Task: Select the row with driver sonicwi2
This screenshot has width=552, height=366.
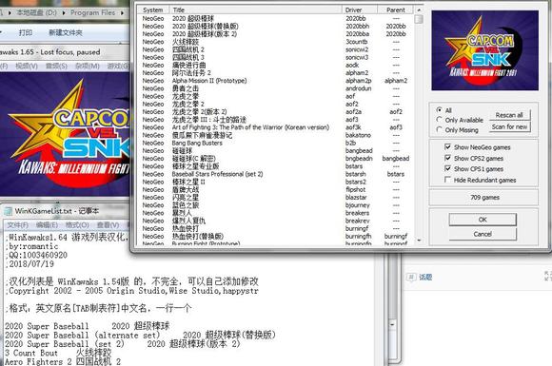Action: point(275,49)
